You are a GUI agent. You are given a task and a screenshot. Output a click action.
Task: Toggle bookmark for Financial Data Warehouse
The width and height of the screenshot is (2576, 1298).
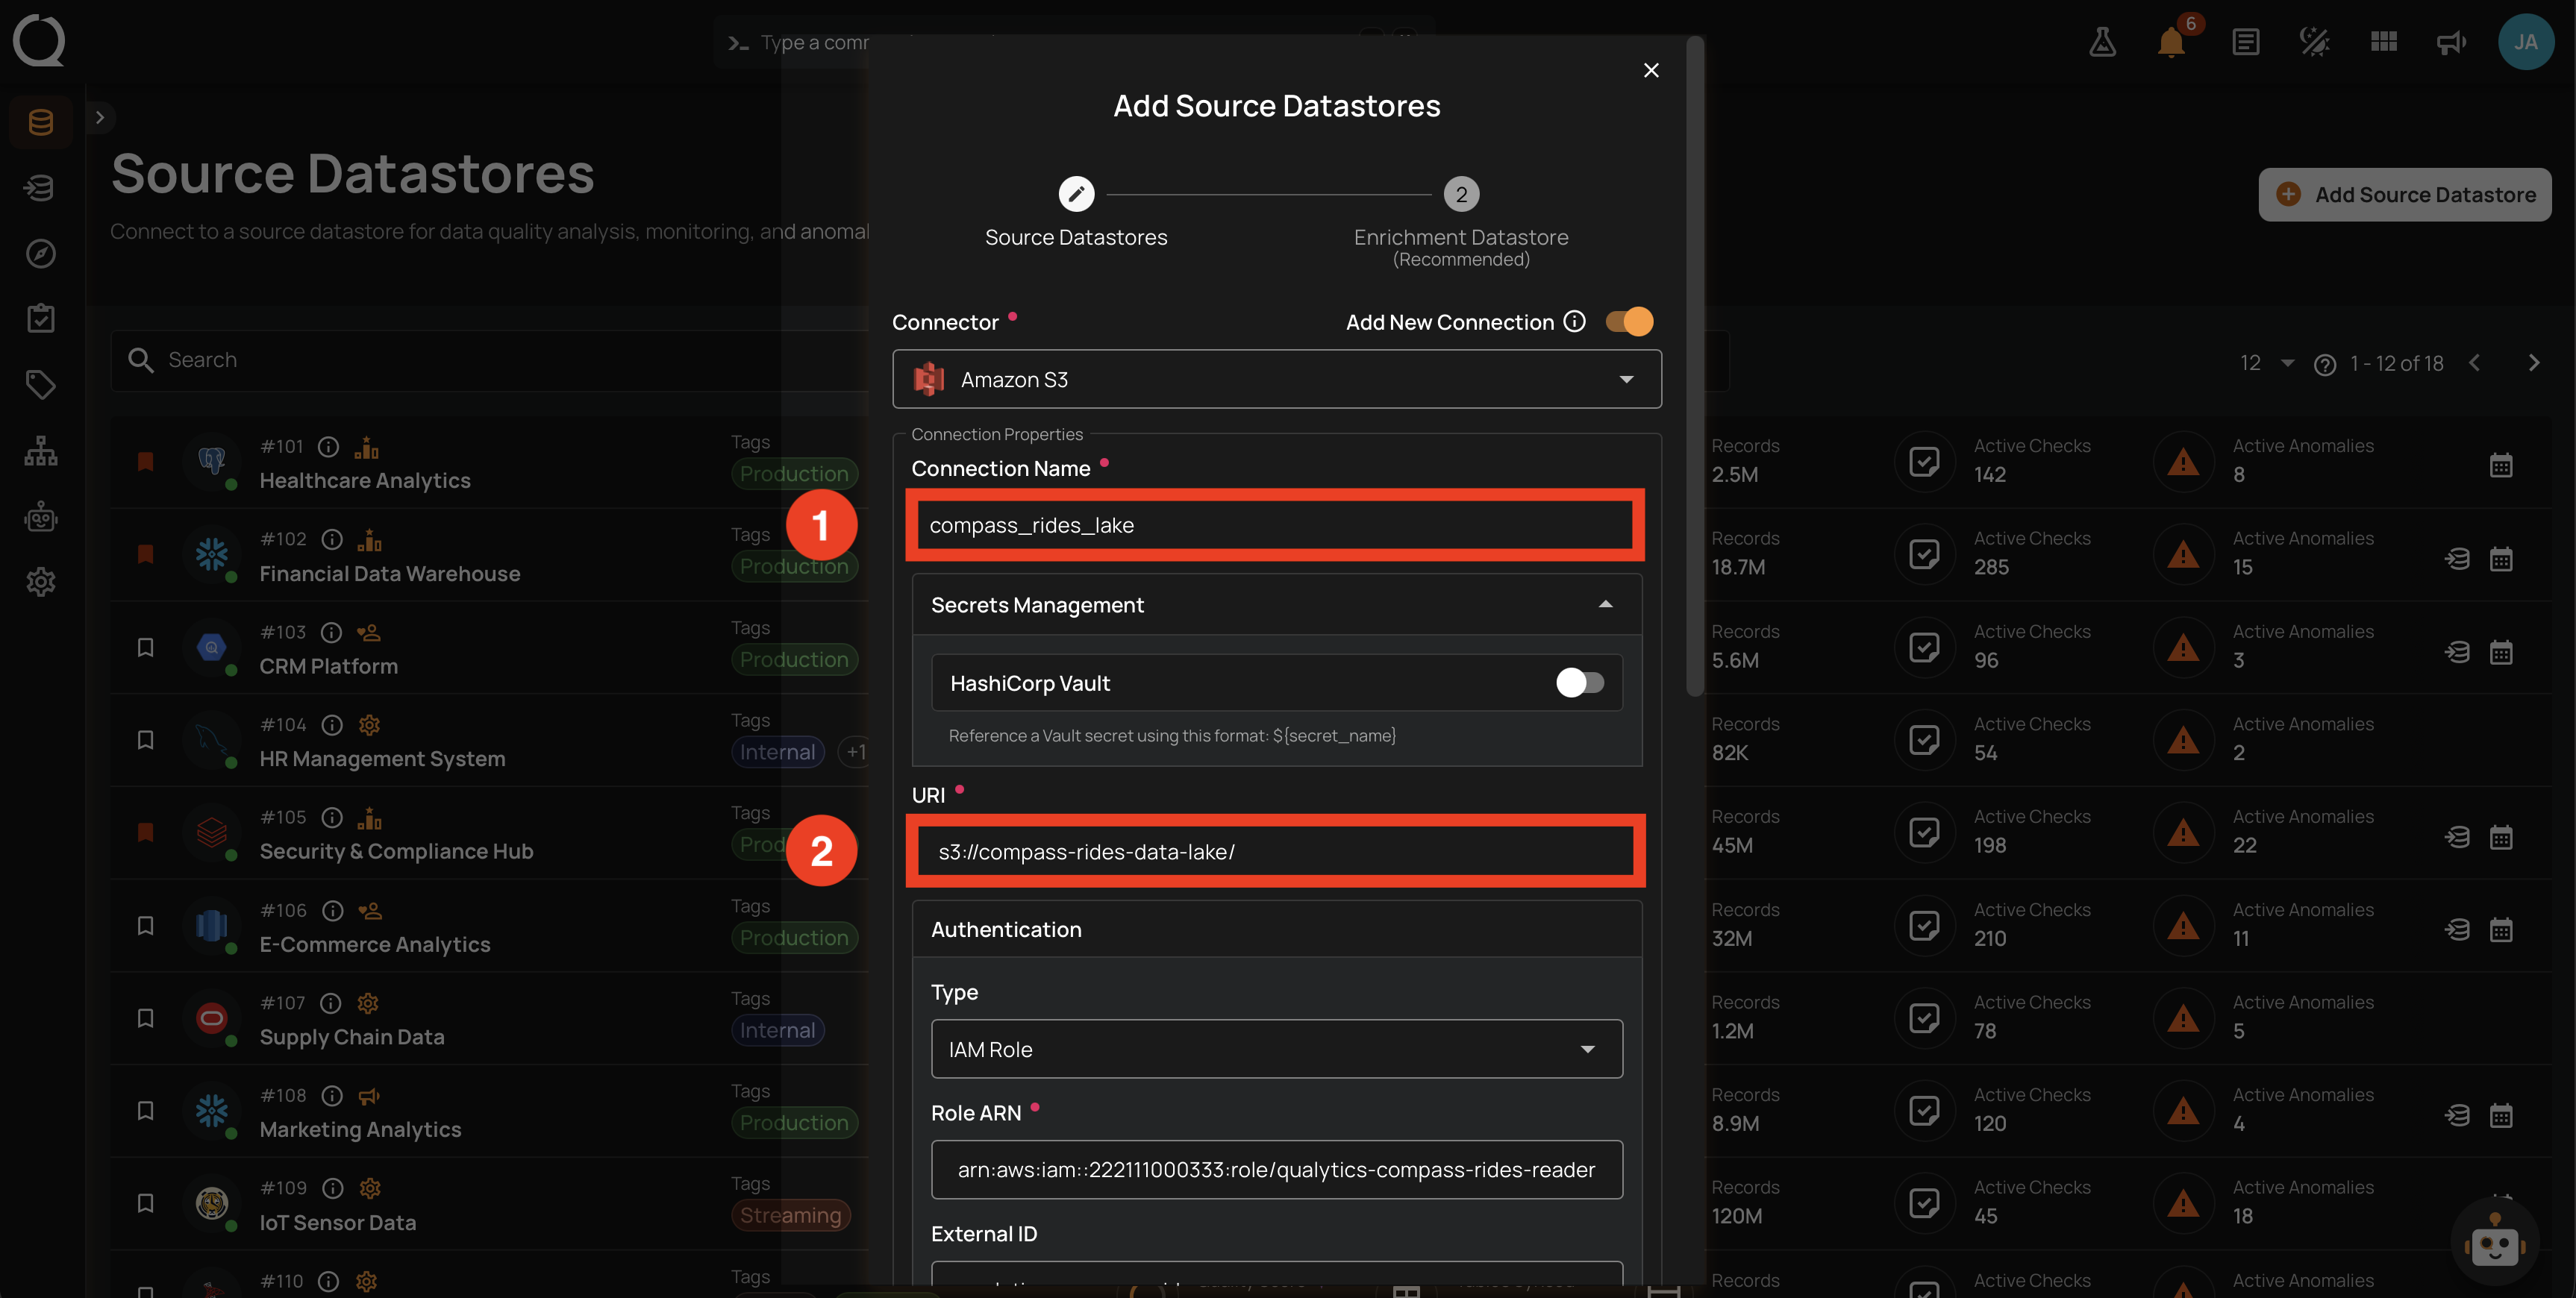(146, 554)
